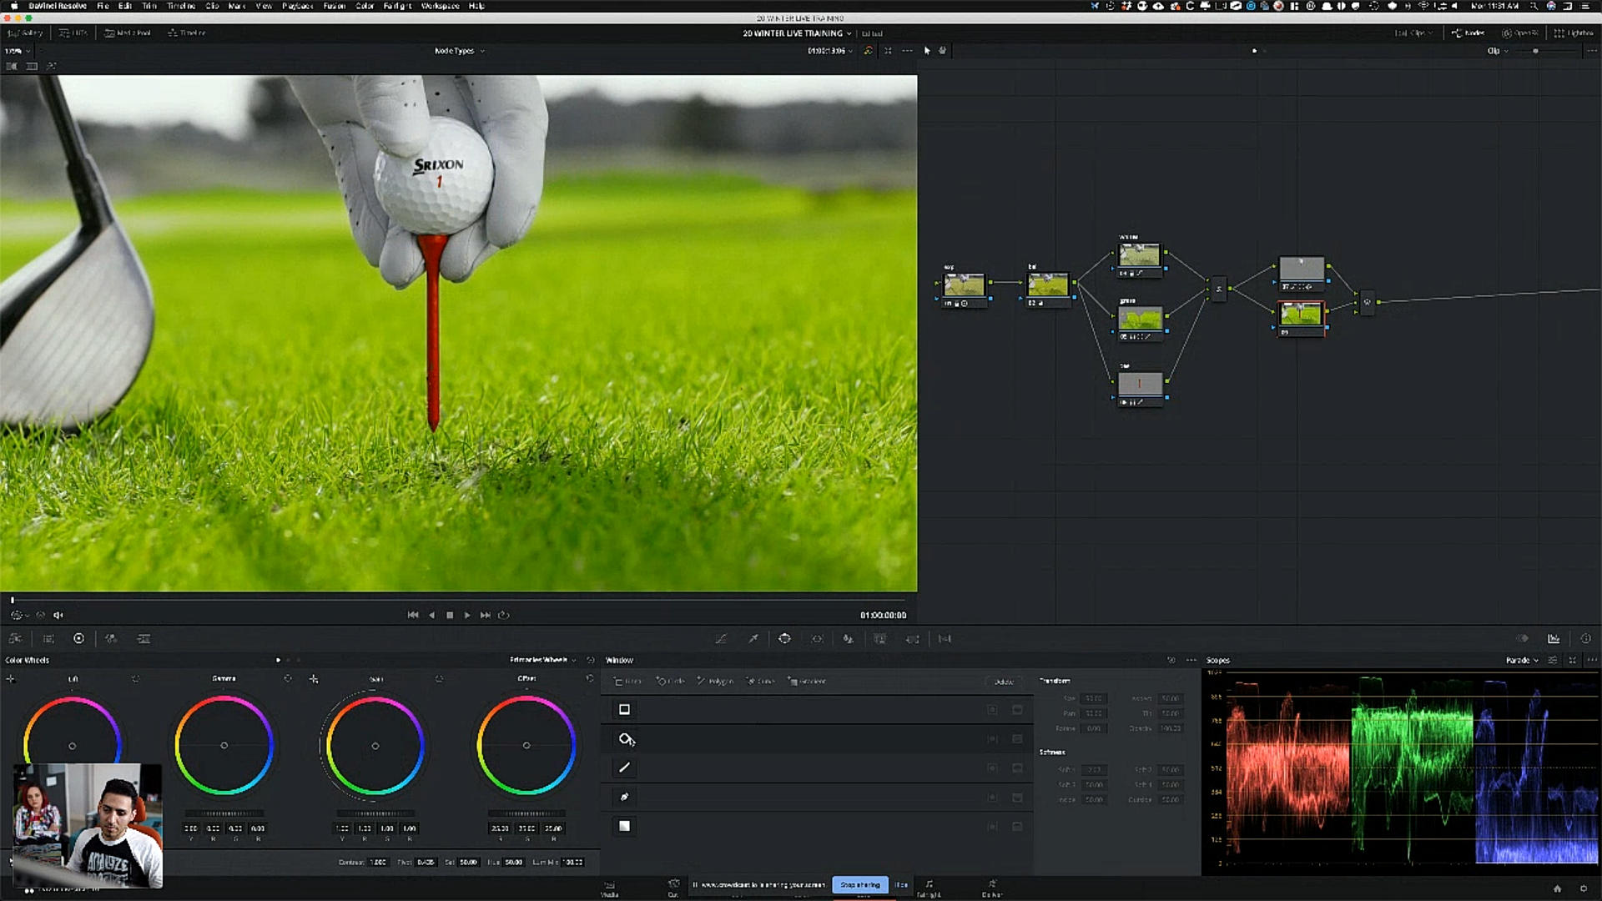Open the Camera Raw palette icon

coord(15,639)
